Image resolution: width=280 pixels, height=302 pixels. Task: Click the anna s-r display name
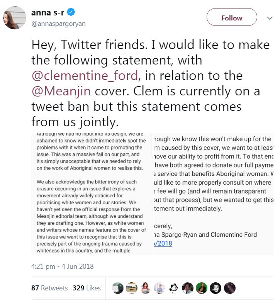[x=48, y=12]
